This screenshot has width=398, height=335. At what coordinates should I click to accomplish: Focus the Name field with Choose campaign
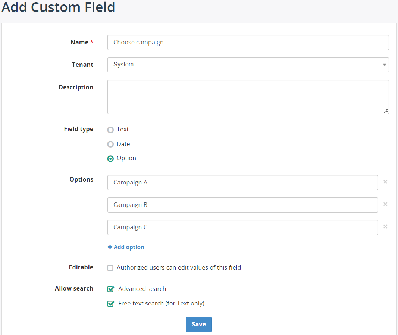[x=248, y=43]
